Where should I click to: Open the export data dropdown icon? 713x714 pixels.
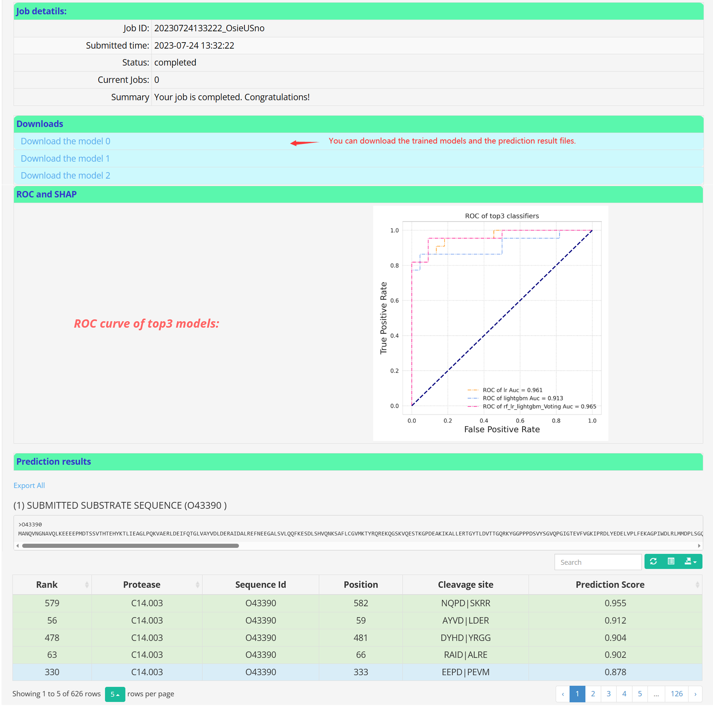click(x=690, y=561)
